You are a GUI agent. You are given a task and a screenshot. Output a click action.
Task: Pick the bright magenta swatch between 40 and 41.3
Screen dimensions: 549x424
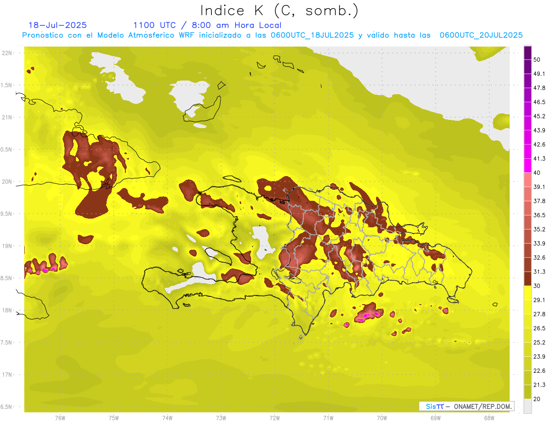[x=527, y=166]
